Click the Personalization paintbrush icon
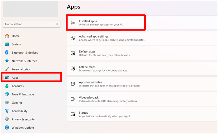The image size is (218, 134). pos(7,69)
